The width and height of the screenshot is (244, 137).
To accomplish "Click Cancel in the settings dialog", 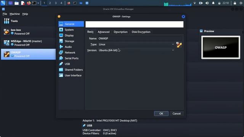I will [177, 113].
